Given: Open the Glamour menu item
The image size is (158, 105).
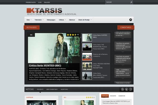Looking at the screenshot, I should (x=72, y=20).
